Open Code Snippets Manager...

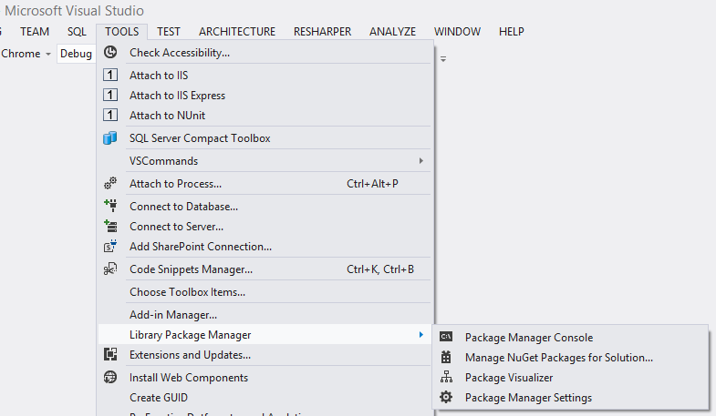pyautogui.click(x=265, y=269)
